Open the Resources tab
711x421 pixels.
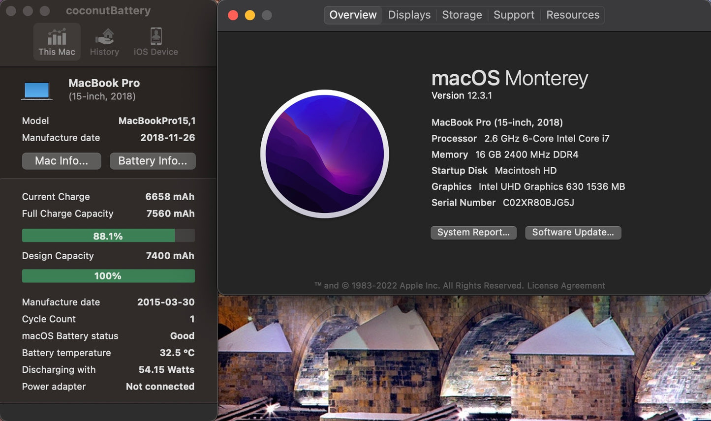[x=572, y=15]
